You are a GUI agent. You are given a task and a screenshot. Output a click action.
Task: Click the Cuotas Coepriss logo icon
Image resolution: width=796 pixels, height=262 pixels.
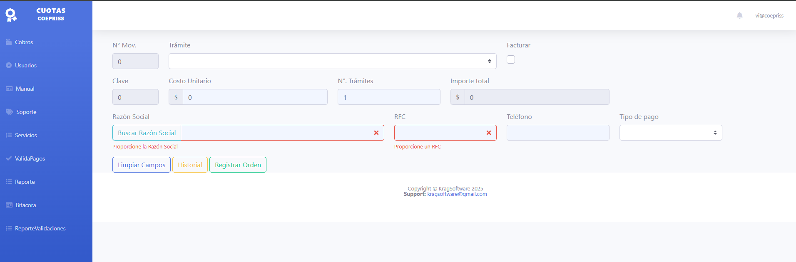click(x=11, y=15)
